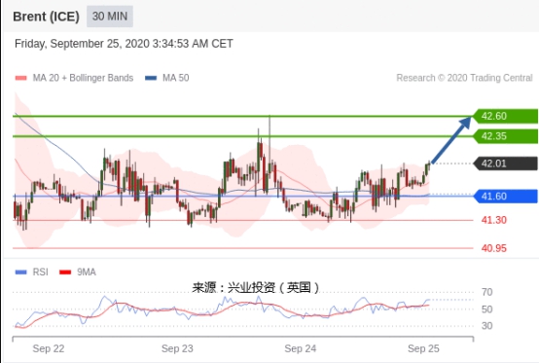Click the 40.95 red support label
Viewport: 539px width, 363px height.
(493, 248)
